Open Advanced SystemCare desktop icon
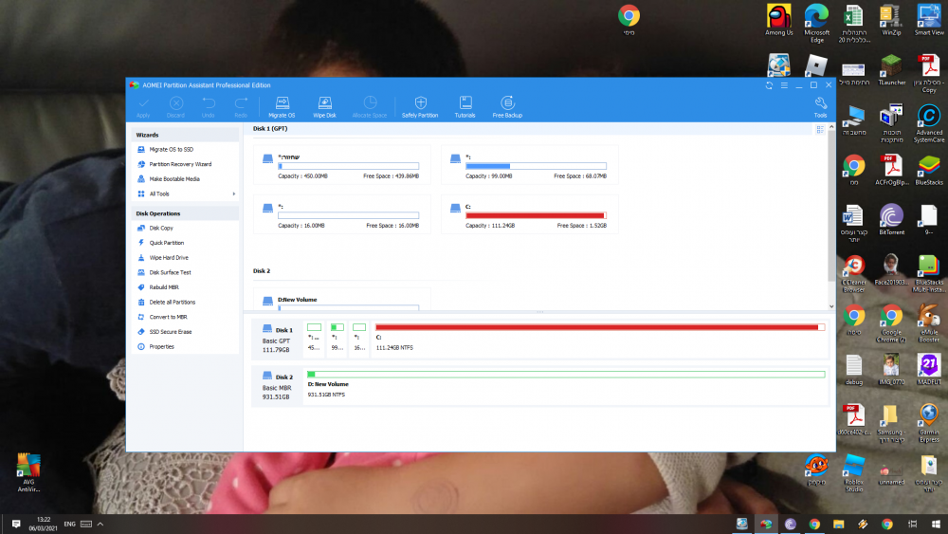948x534 pixels. point(929,123)
